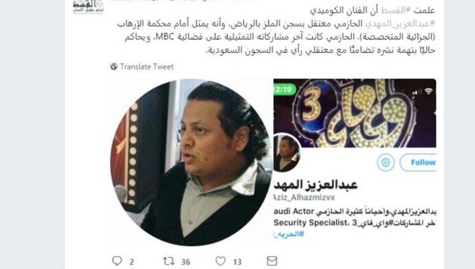Like the tweet with the heart icon

220,261
